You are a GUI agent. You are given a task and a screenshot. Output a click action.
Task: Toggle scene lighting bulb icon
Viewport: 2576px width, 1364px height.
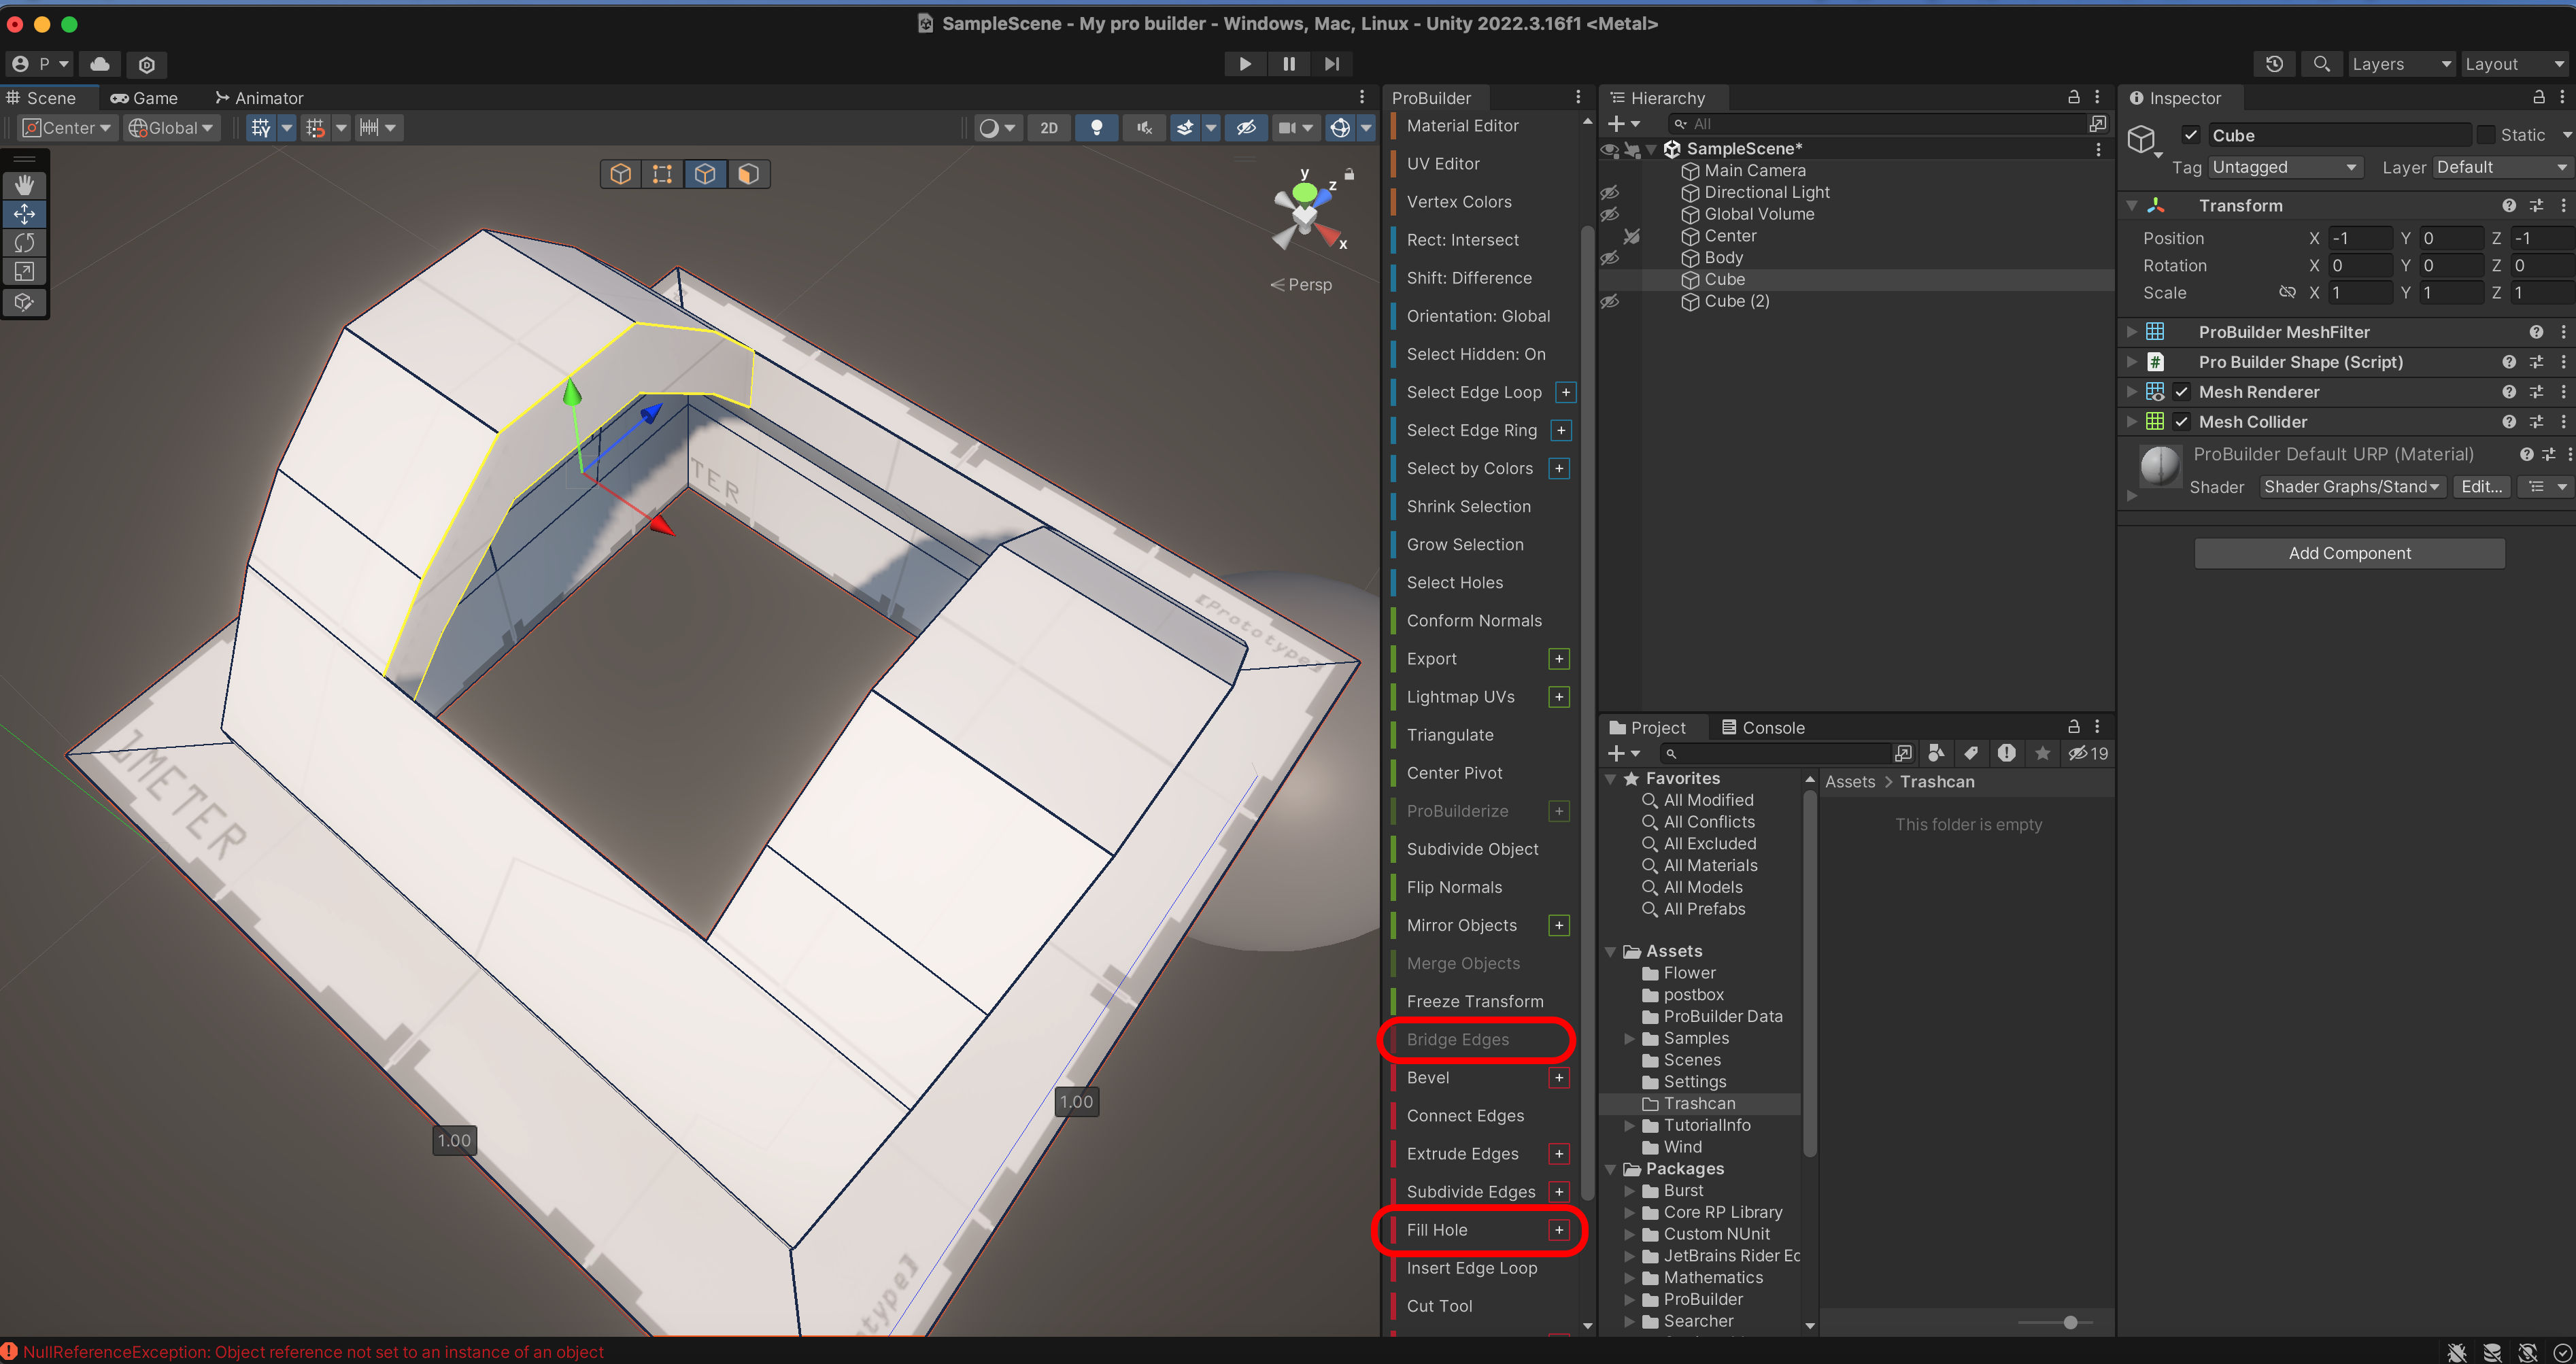1096,128
